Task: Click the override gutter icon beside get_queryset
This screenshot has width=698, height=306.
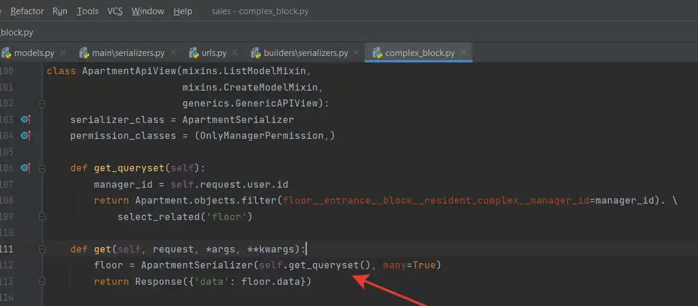Action: [x=25, y=168]
